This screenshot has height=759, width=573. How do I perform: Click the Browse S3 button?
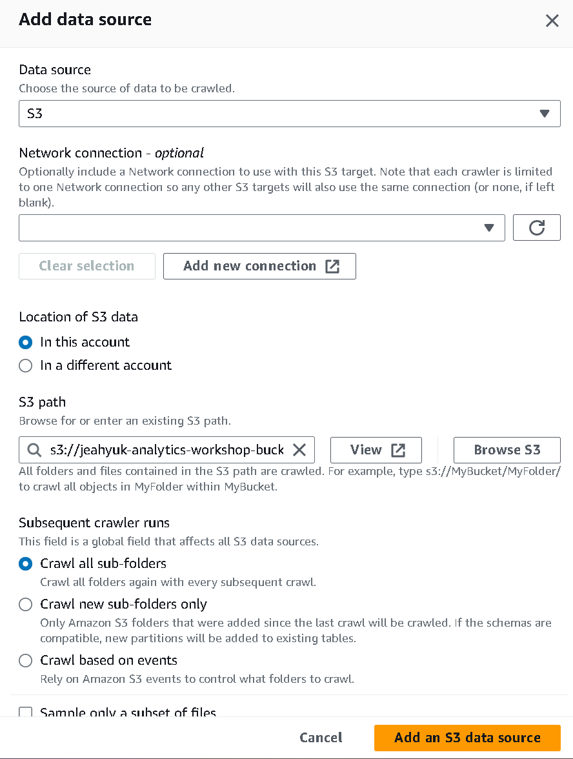click(507, 450)
